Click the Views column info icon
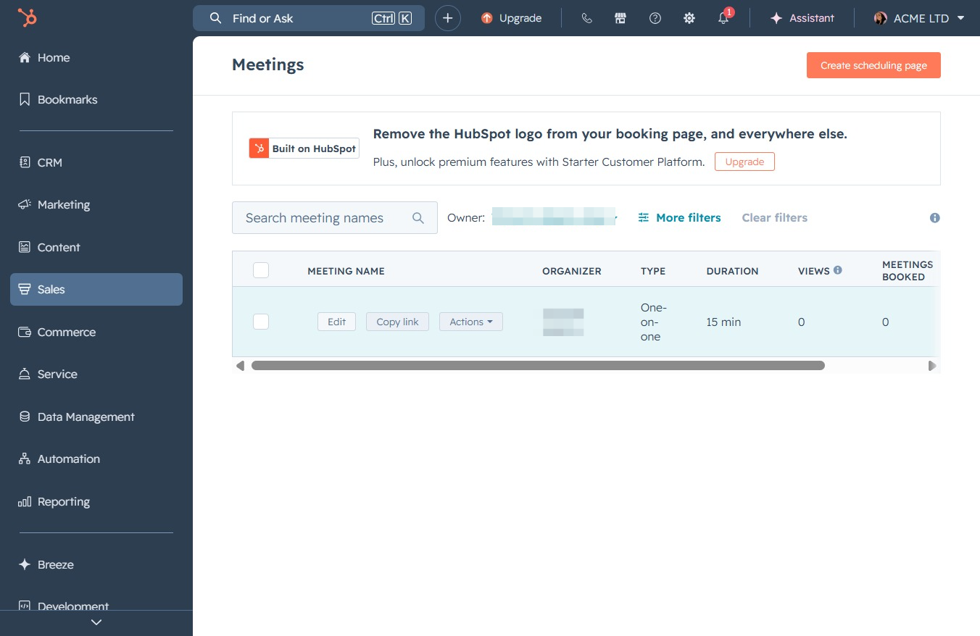This screenshot has height=636, width=980. point(838,270)
